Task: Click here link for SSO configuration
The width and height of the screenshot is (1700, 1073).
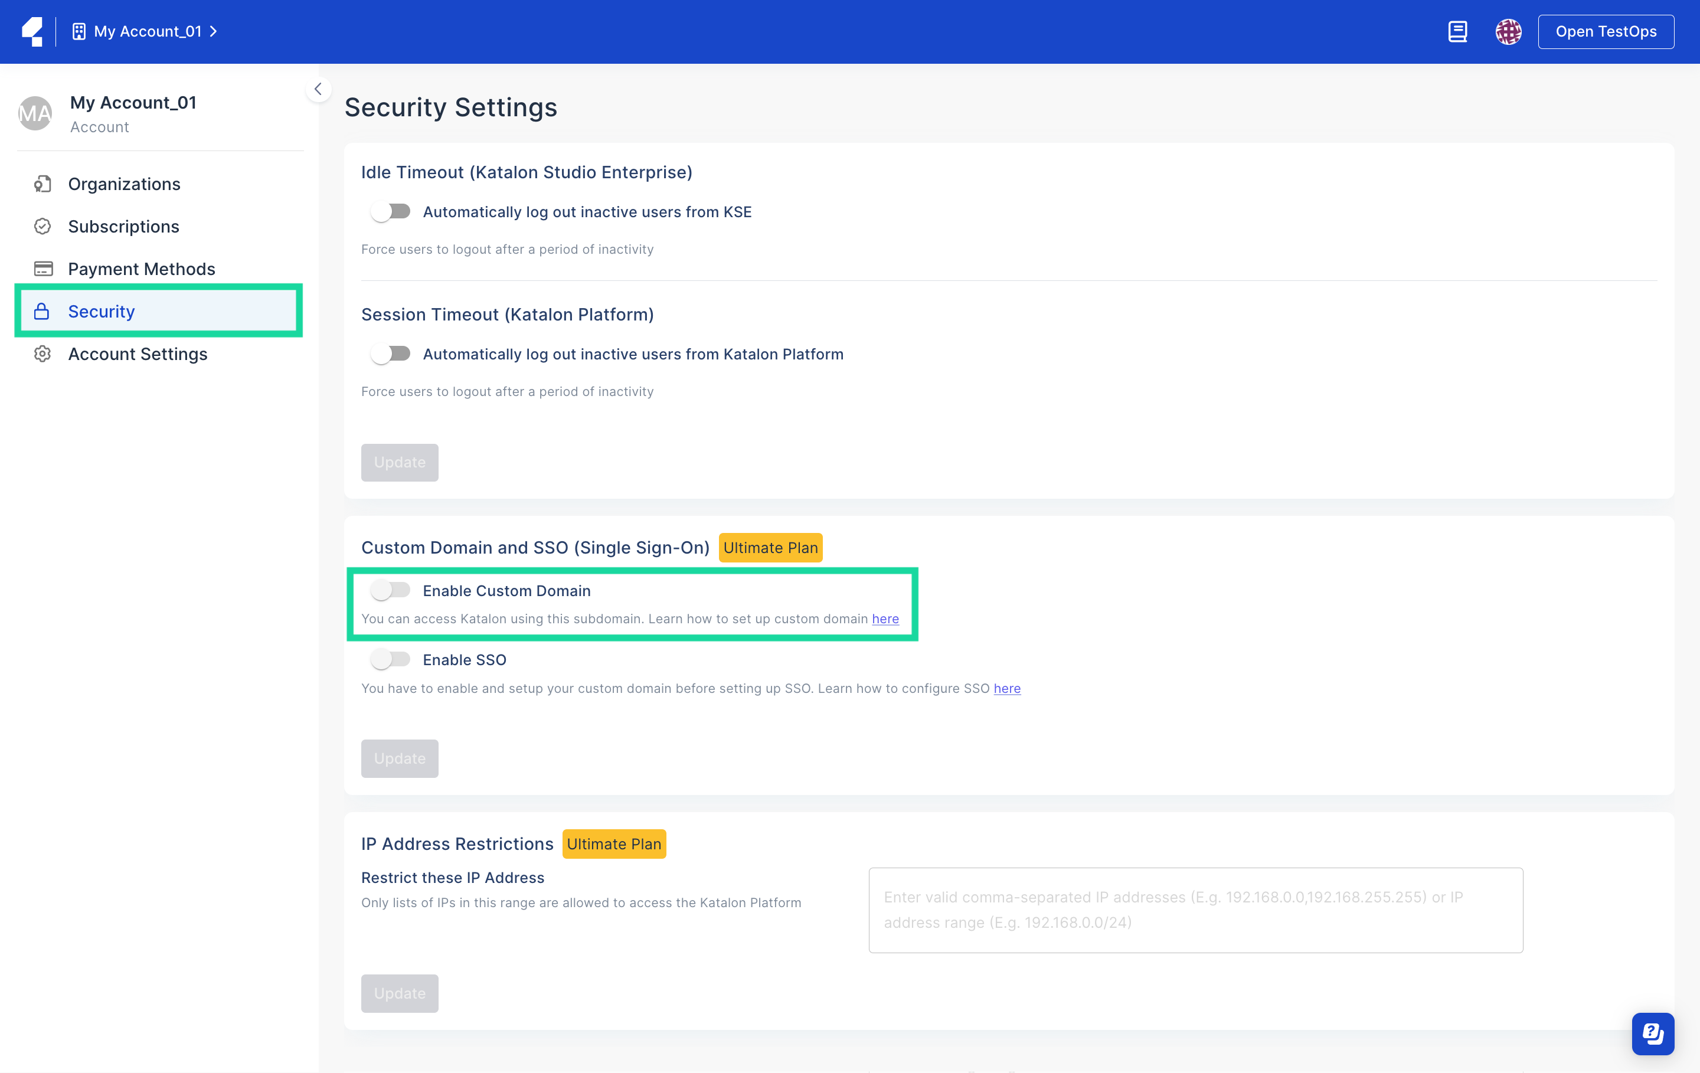Action: click(x=1008, y=689)
